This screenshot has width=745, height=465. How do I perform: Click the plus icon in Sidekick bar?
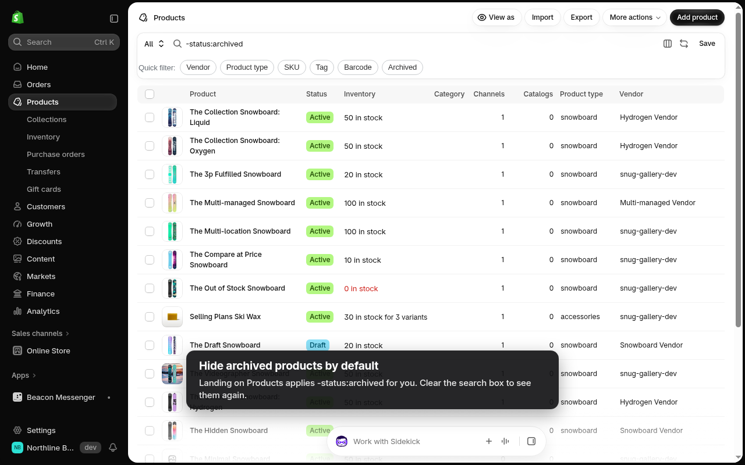[x=489, y=442]
